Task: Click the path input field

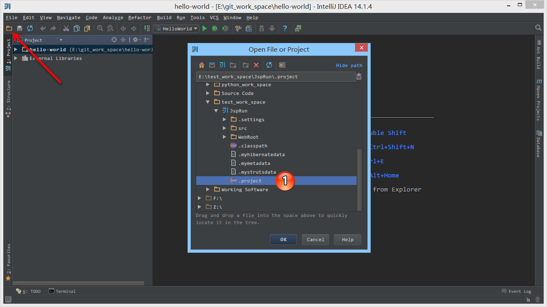Action: [275, 77]
